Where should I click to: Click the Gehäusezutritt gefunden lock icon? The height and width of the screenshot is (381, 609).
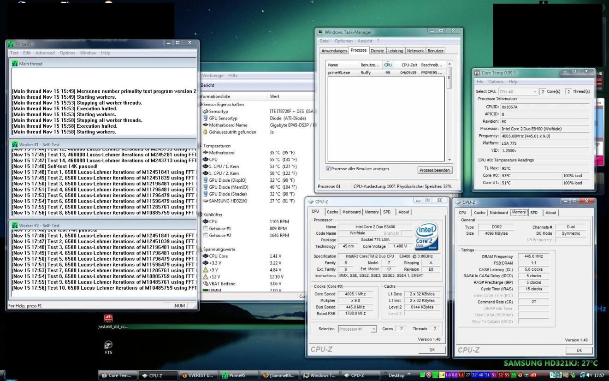[206, 132]
